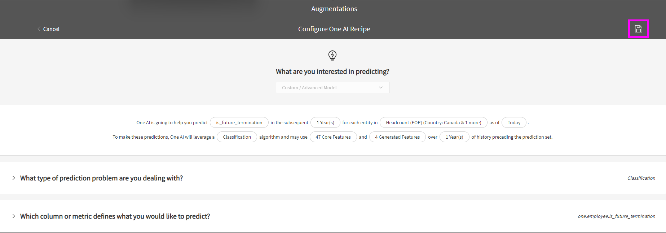Open the 4 Generated Features pill

click(397, 137)
